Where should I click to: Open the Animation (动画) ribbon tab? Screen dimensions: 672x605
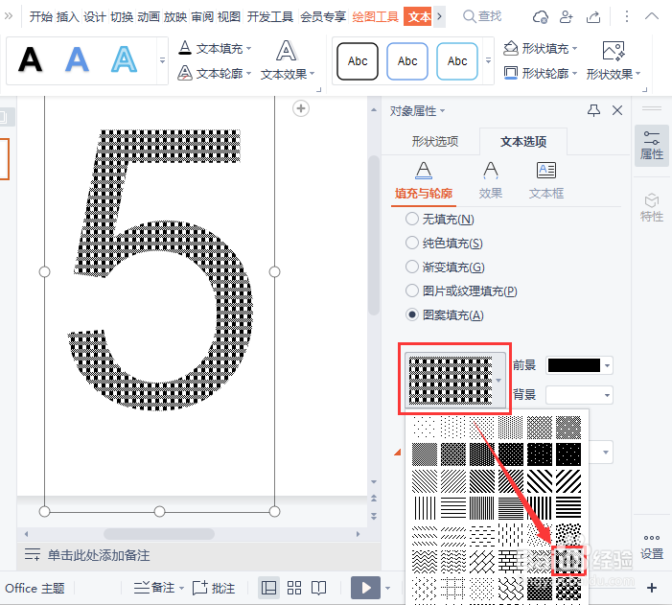pos(149,16)
